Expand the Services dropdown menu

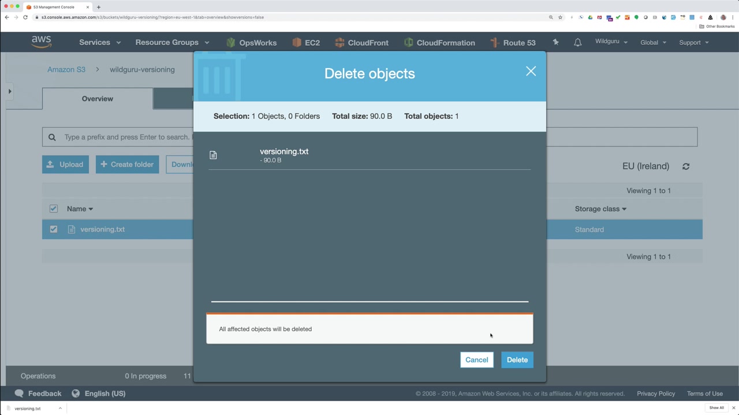pyautogui.click(x=100, y=43)
